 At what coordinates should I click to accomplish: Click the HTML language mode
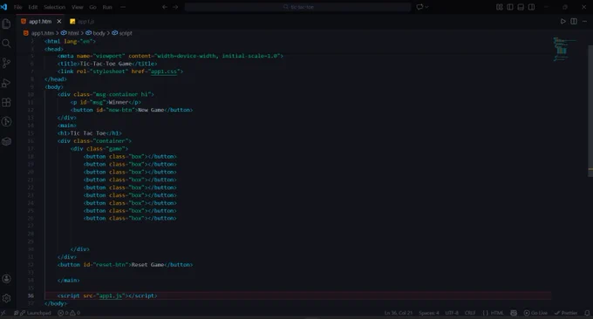pyautogui.click(x=497, y=313)
